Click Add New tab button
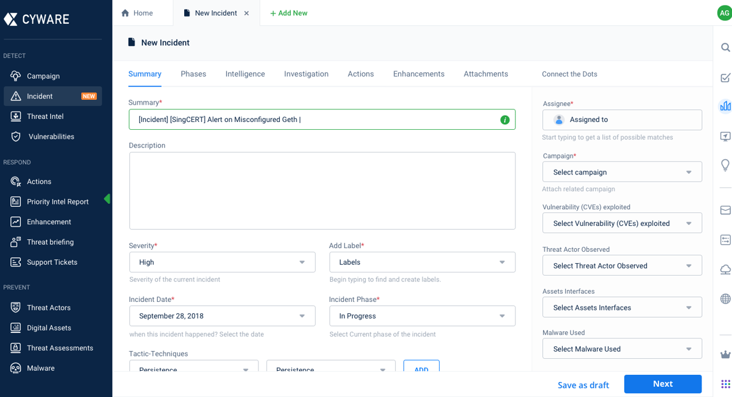Viewport: 732px width, 397px height. click(288, 13)
